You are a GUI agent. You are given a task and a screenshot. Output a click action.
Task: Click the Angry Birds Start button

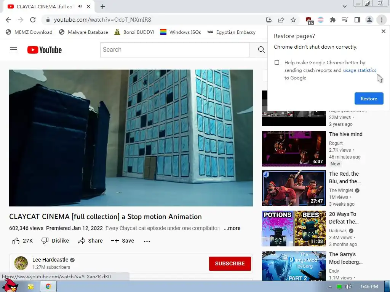[10, 286]
